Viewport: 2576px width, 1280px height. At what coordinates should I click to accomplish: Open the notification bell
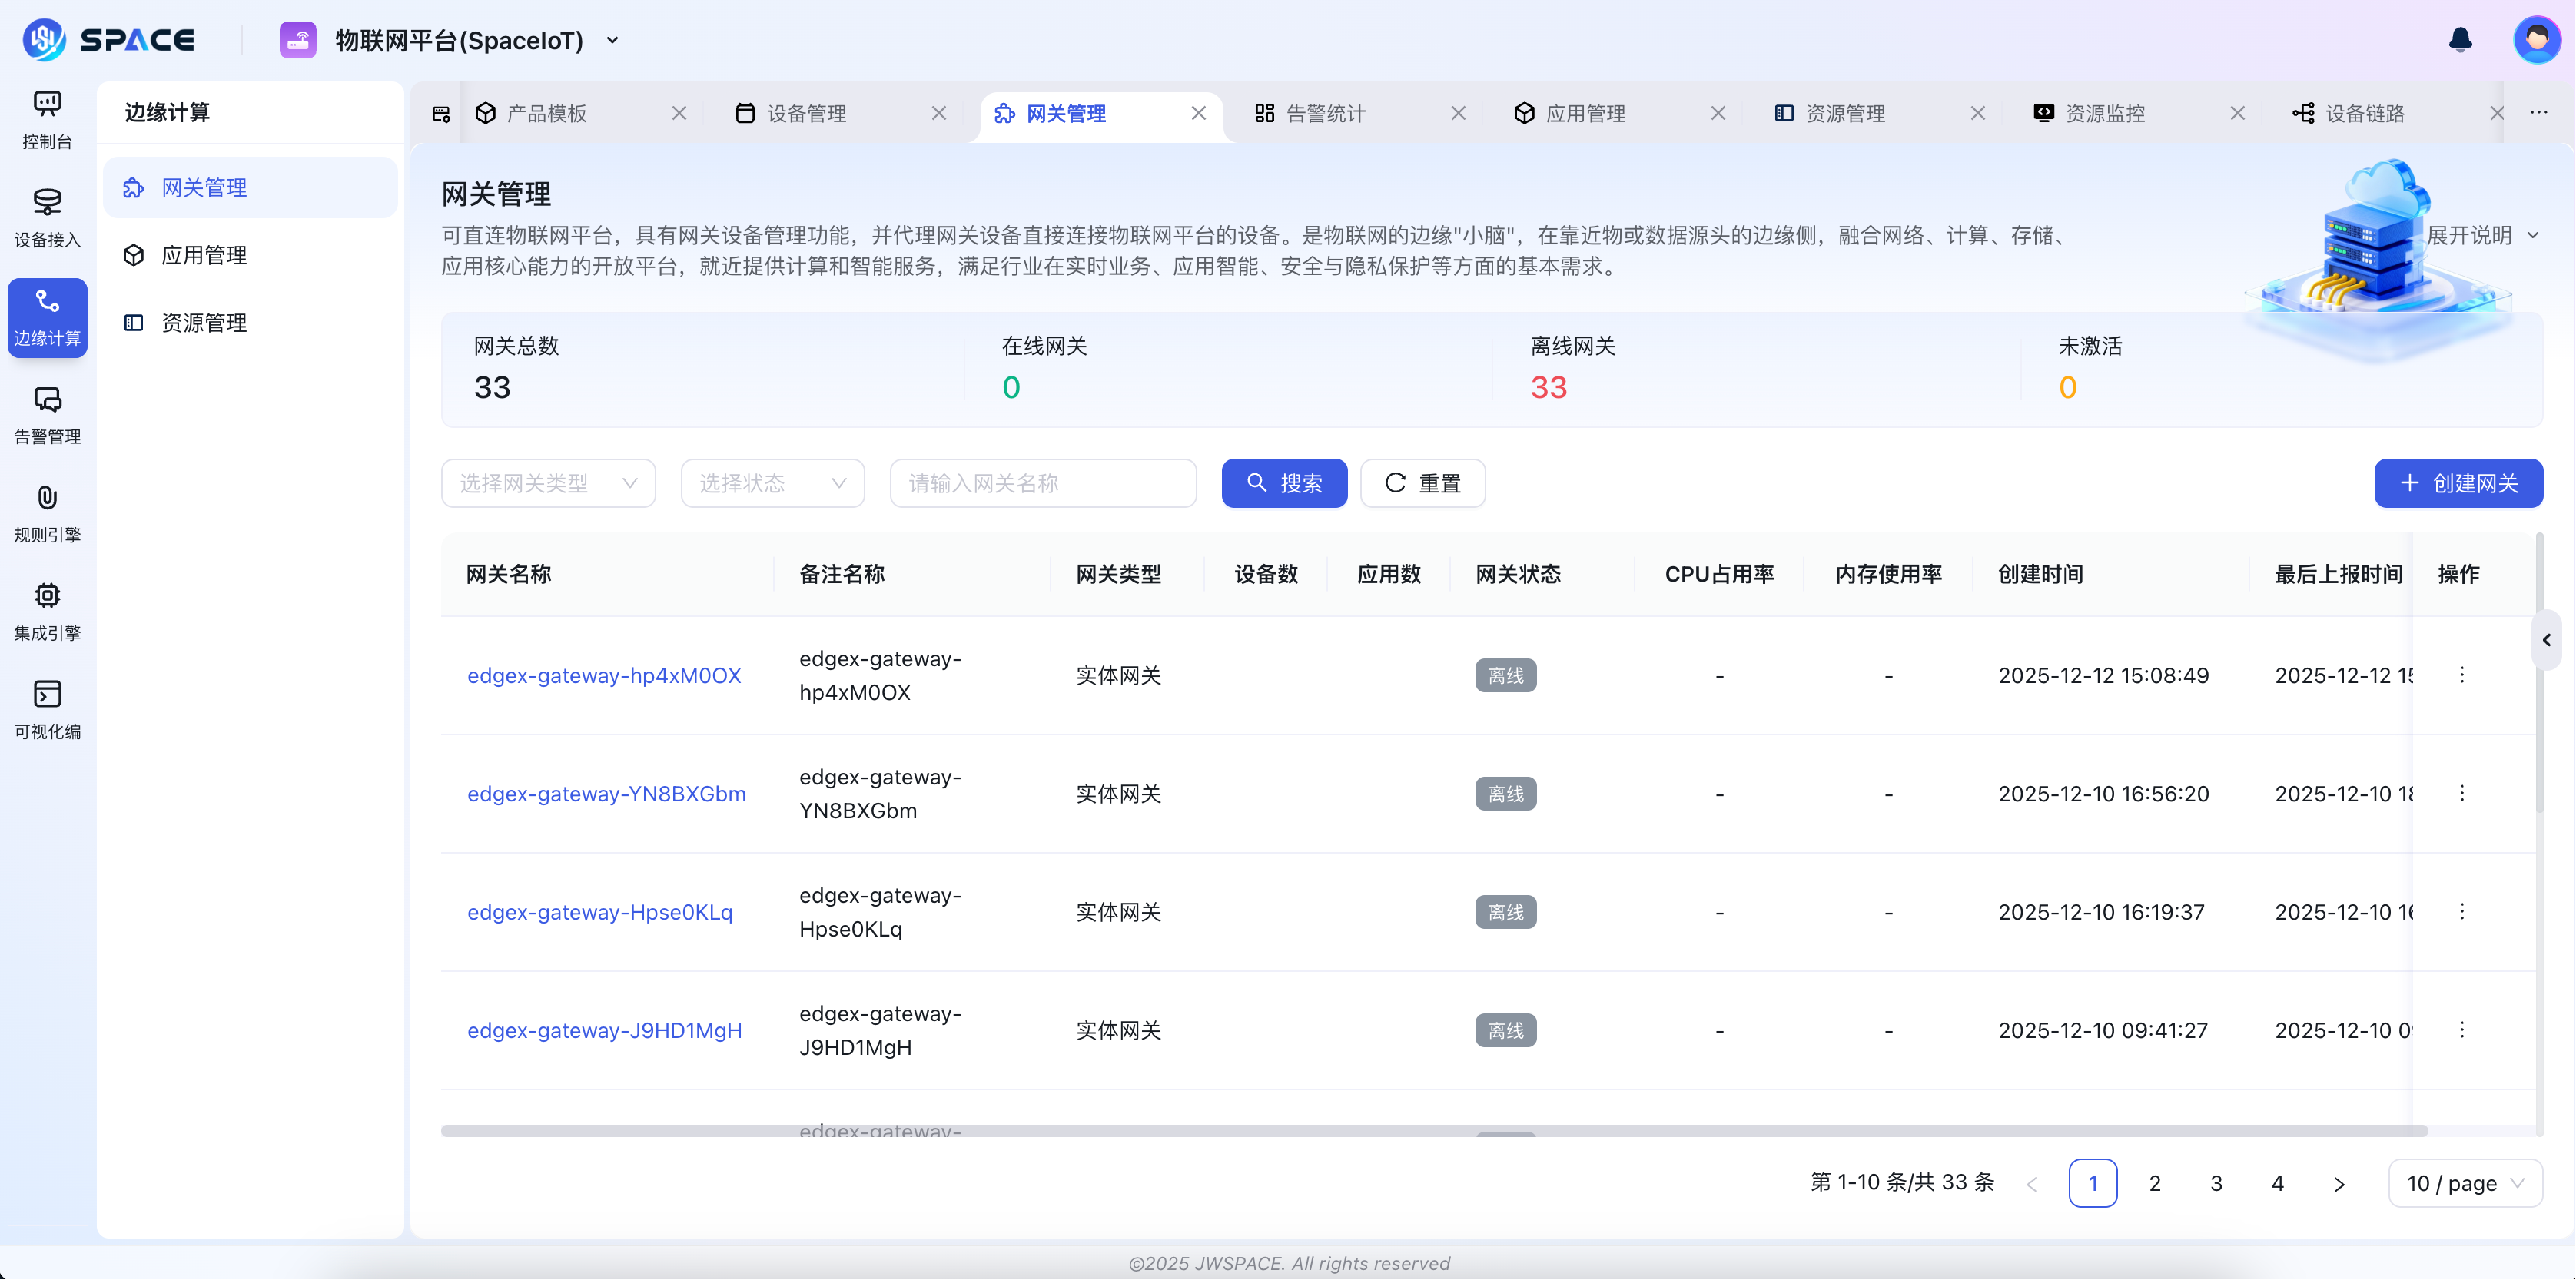click(2459, 40)
